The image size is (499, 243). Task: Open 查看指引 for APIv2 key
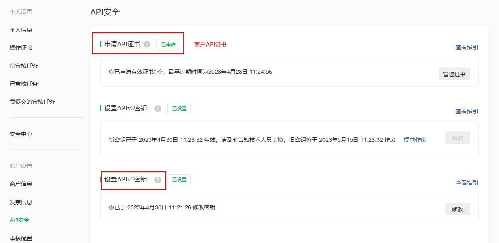tap(467, 111)
